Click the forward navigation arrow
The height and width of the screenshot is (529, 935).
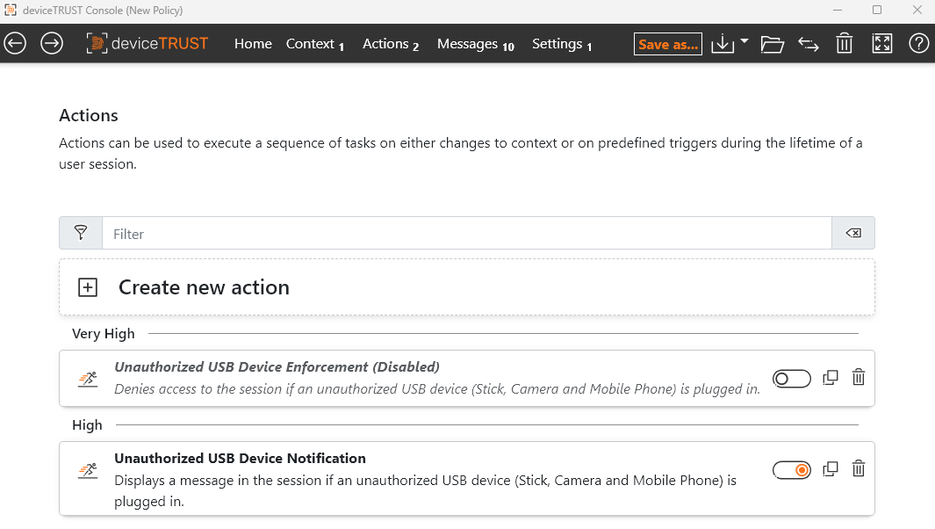(x=51, y=42)
